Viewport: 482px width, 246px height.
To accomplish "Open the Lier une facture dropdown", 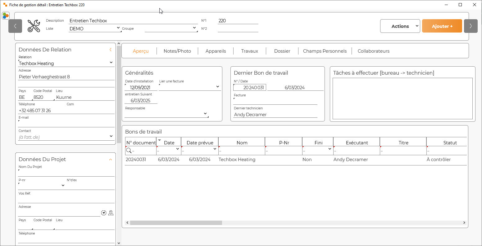I will click(218, 87).
